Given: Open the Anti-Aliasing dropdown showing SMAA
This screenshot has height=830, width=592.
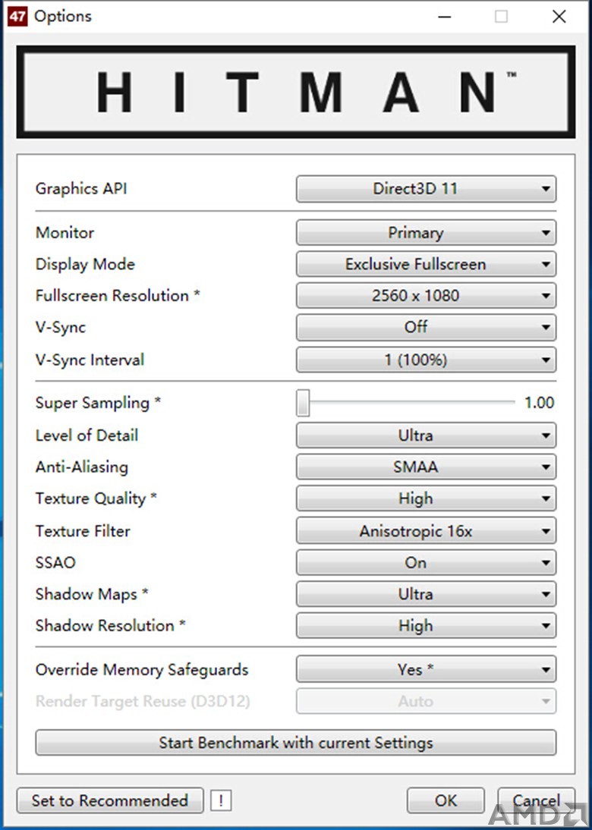Looking at the screenshot, I should pyautogui.click(x=427, y=467).
